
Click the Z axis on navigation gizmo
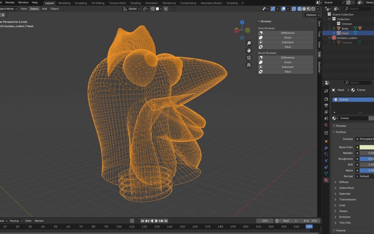pos(242,22)
